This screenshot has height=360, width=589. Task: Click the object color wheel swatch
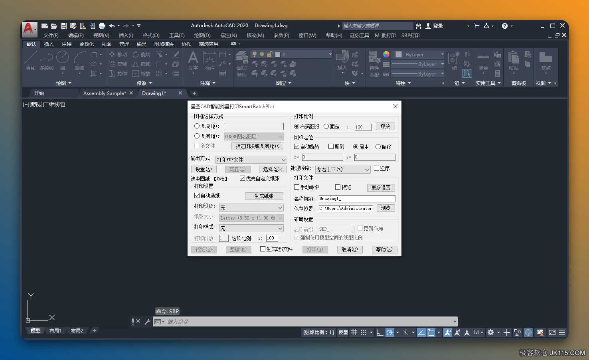[386, 54]
